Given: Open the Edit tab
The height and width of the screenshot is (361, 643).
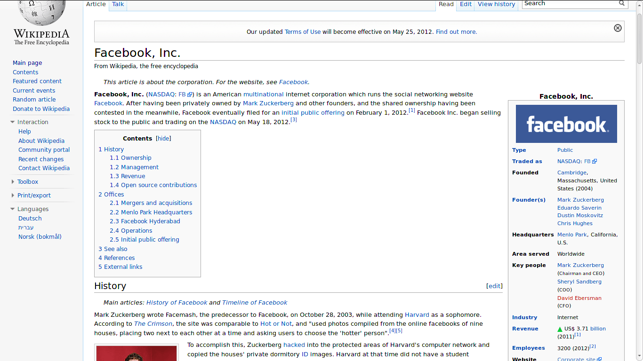Looking at the screenshot, I should (466, 4).
